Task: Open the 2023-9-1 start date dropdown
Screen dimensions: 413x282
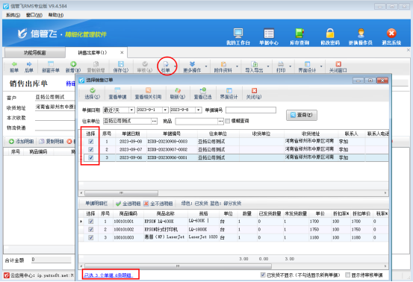Action: (x=165, y=110)
